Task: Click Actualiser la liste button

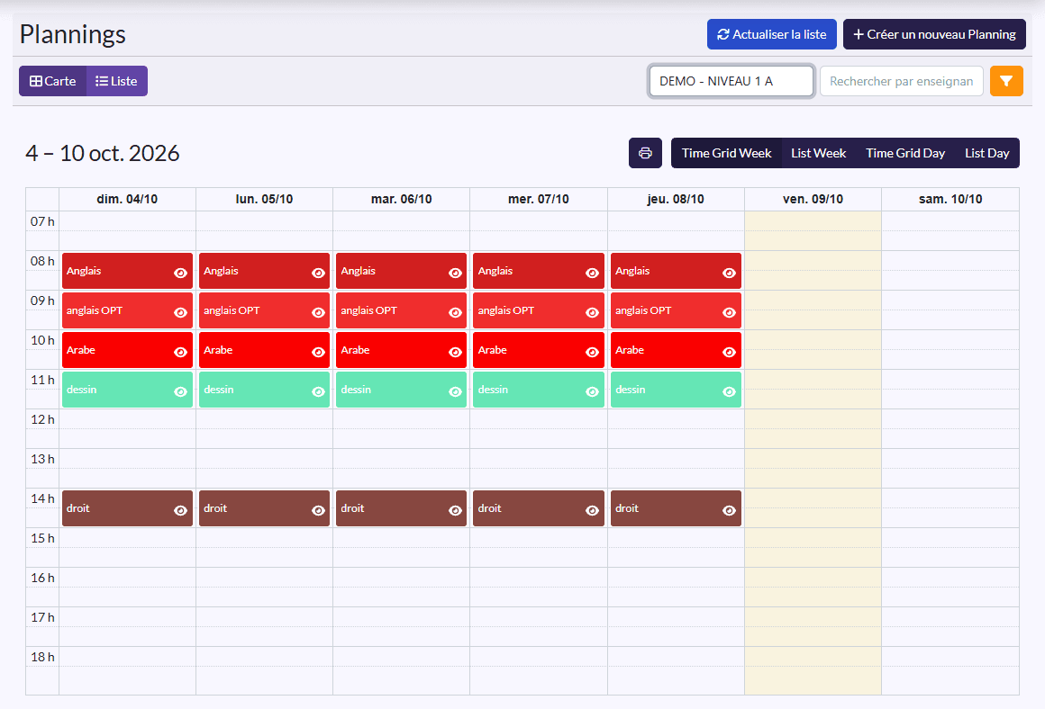Action: pyautogui.click(x=772, y=34)
